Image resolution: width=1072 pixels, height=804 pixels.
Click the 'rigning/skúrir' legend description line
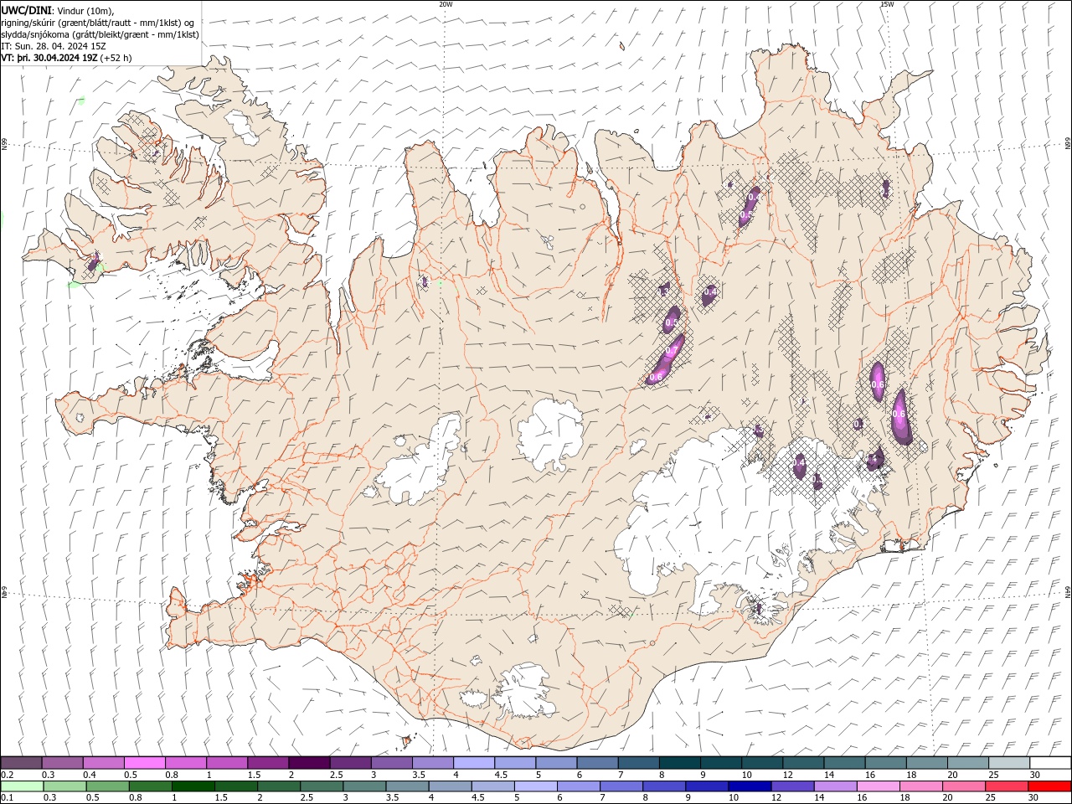[x=98, y=23]
